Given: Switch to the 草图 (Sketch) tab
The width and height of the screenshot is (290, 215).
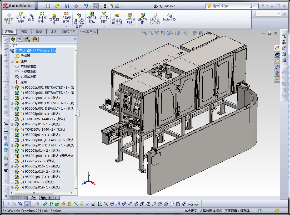Looking at the screenshot, I should [x=39, y=32].
